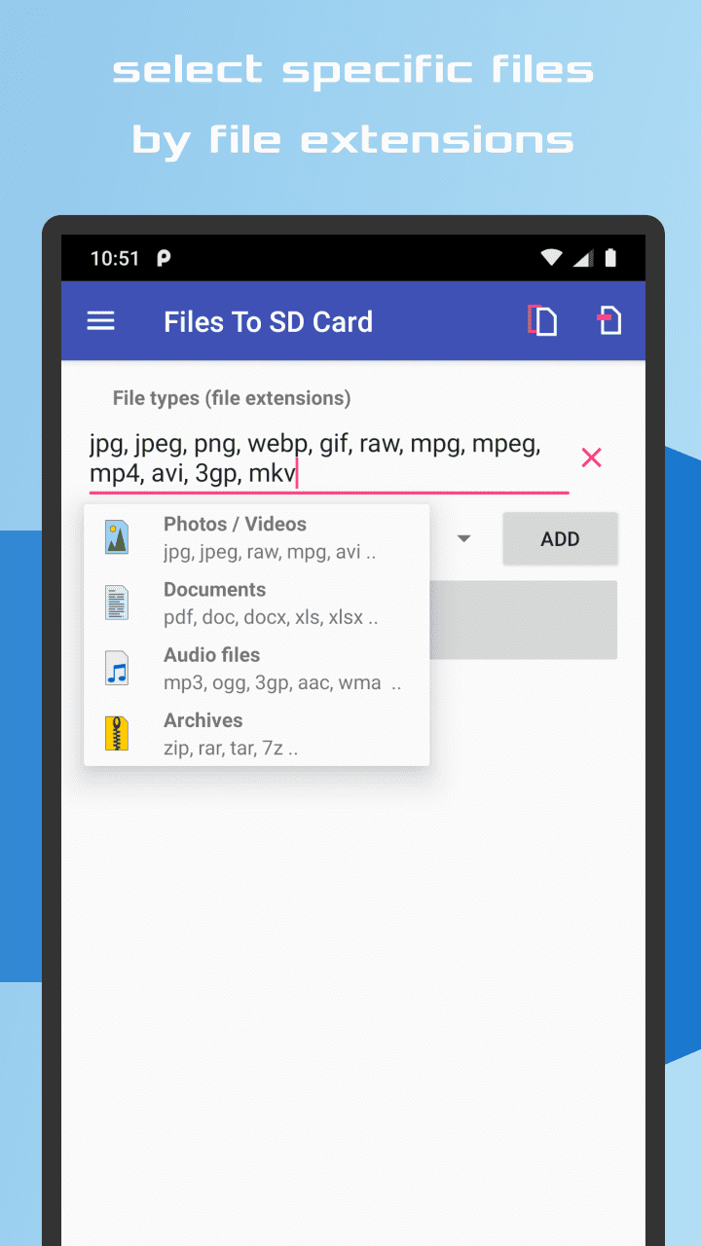The image size is (701, 1246).
Task: Tap the Wi-Fi status bar icon
Action: 552,258
